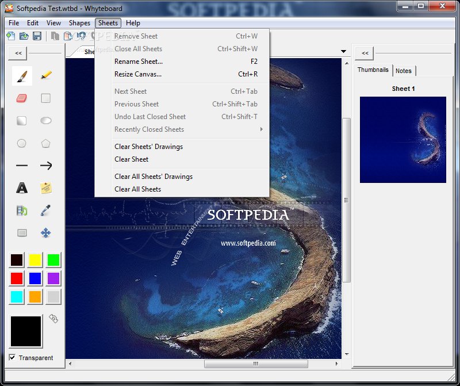This screenshot has width=460, height=386.
Task: Click the Open file toolbar icon
Action: click(24, 36)
